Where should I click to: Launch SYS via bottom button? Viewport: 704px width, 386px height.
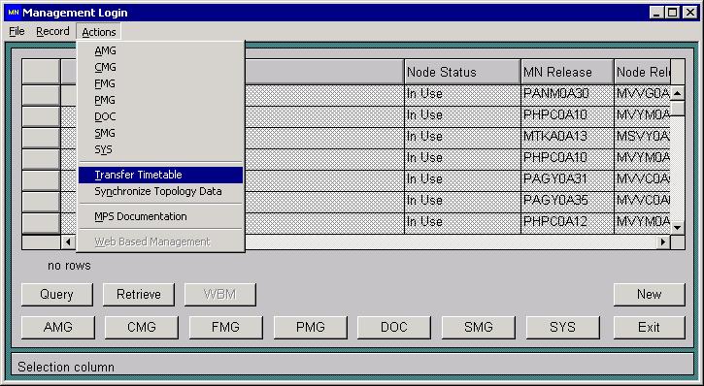pos(562,327)
